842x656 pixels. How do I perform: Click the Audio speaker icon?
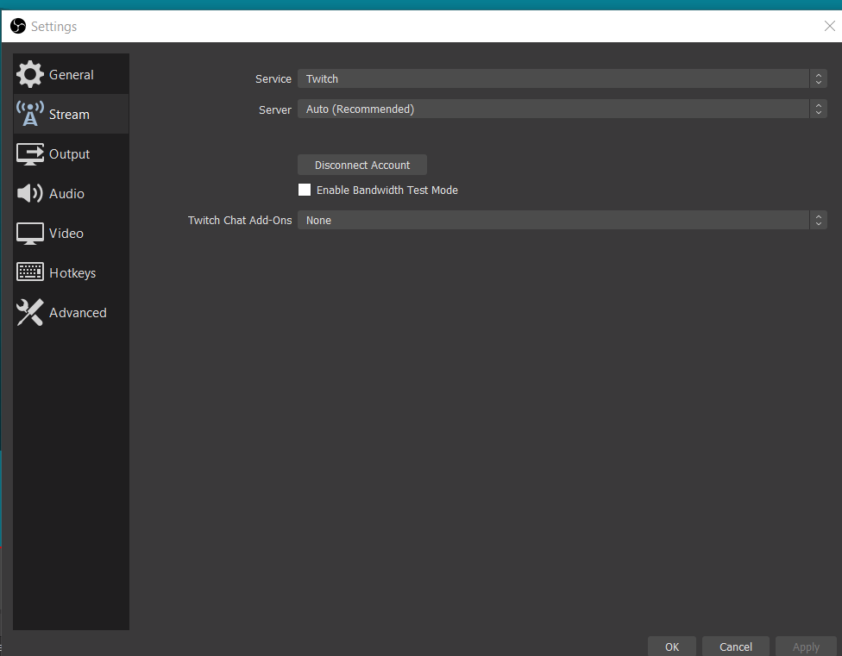pos(29,193)
